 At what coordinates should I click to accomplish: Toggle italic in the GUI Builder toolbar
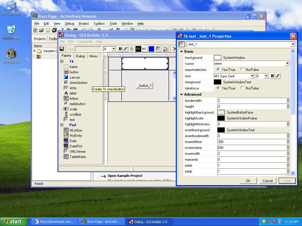click(x=125, y=49)
